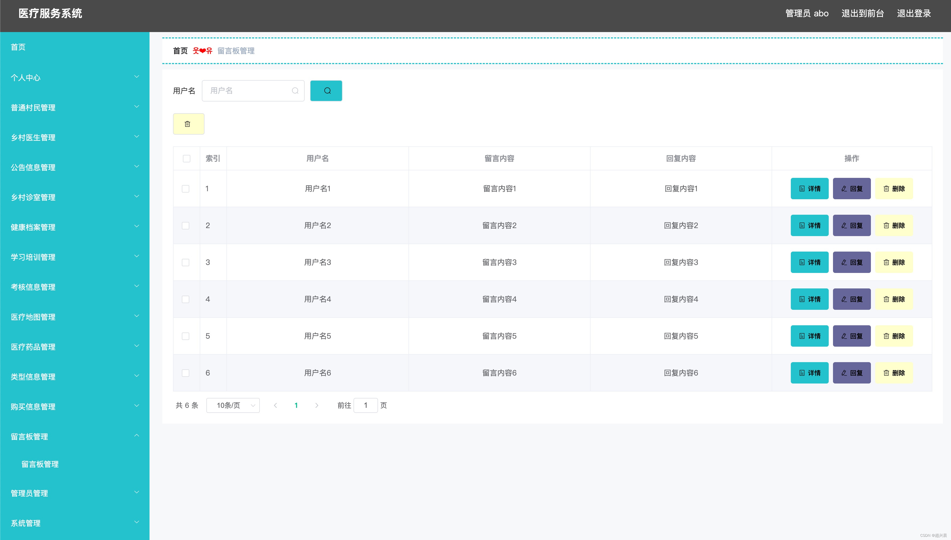Viewport: 951px width, 540px height.
Task: Expand 医疗地图管理 sidebar menu
Action: pos(74,317)
